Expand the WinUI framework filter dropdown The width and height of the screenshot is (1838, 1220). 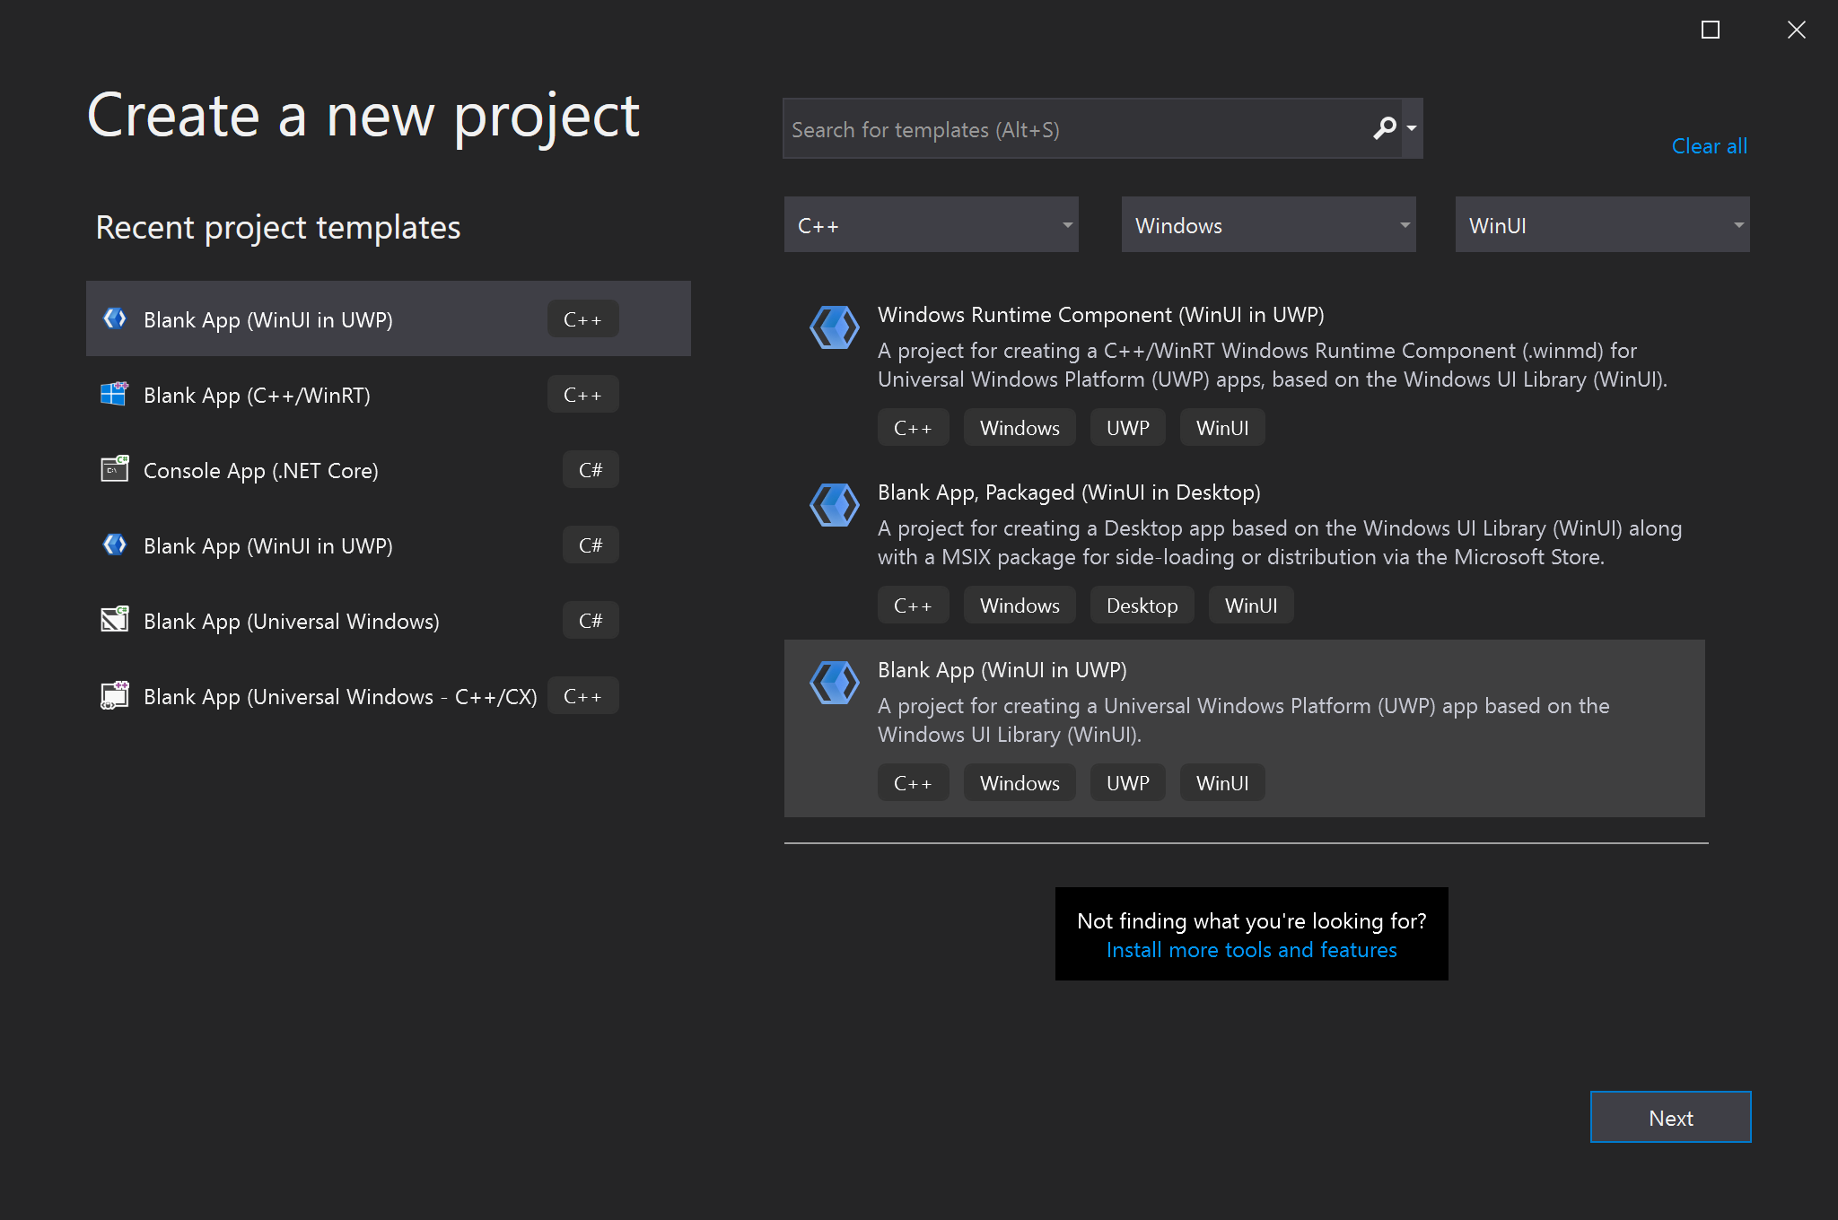(x=1601, y=224)
